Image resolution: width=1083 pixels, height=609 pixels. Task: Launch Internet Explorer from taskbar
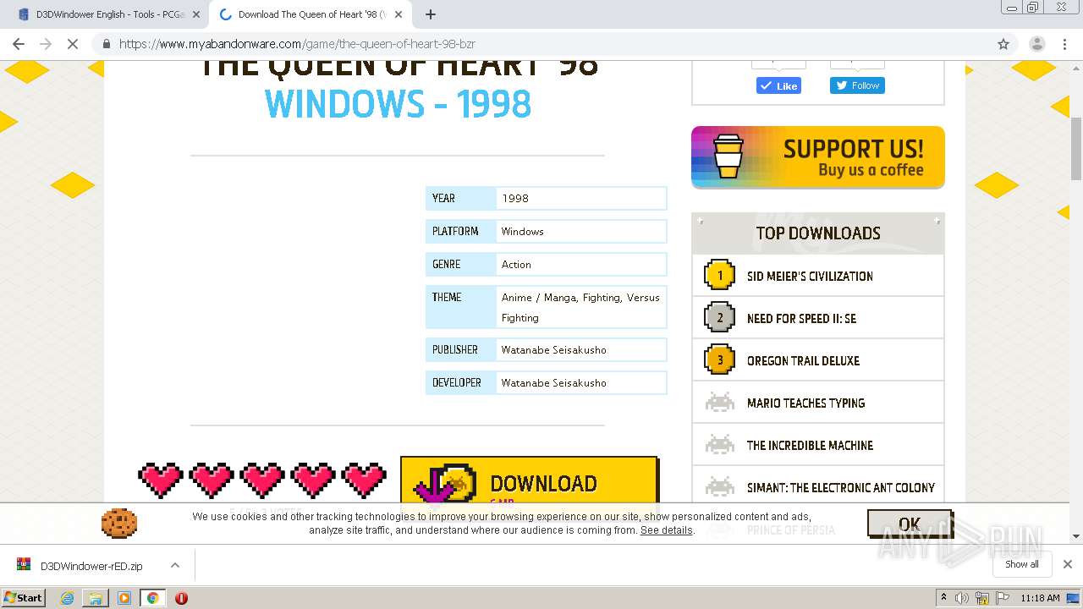(67, 598)
